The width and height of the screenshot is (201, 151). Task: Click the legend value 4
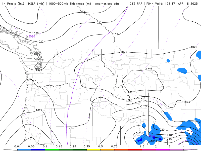point(184,146)
